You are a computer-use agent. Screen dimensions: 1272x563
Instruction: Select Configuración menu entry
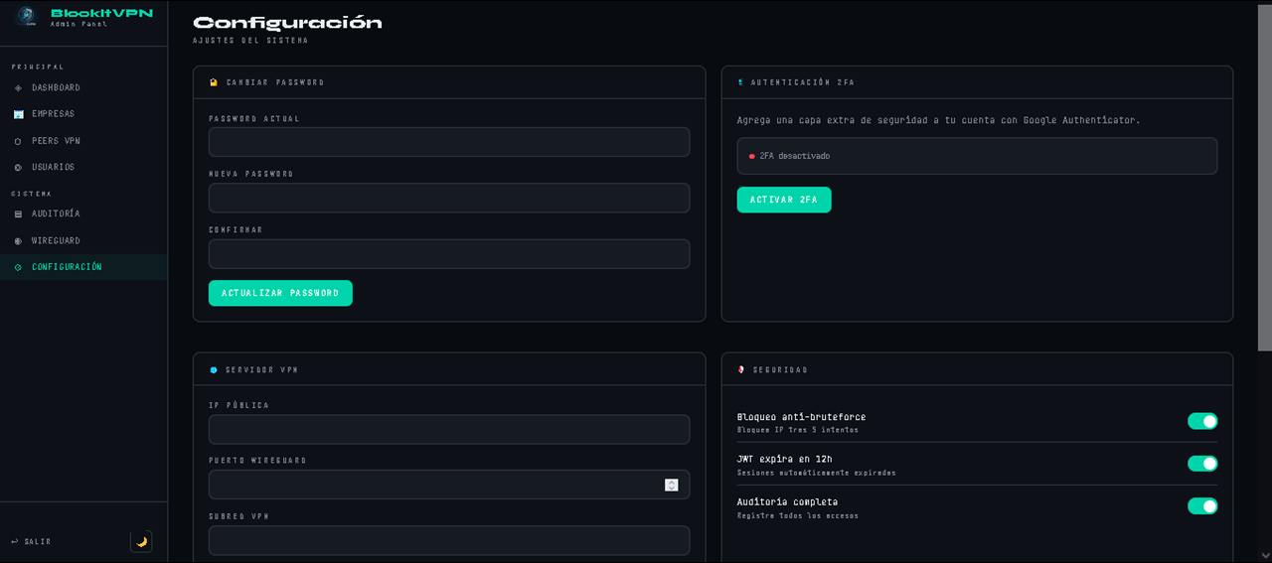[x=83, y=267]
